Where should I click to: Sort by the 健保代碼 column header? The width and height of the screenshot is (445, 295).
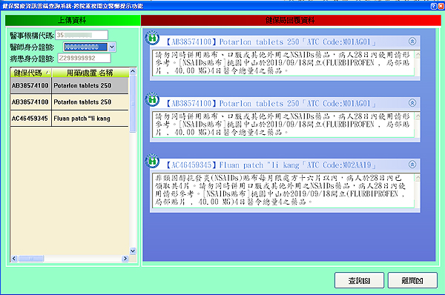pos(31,73)
